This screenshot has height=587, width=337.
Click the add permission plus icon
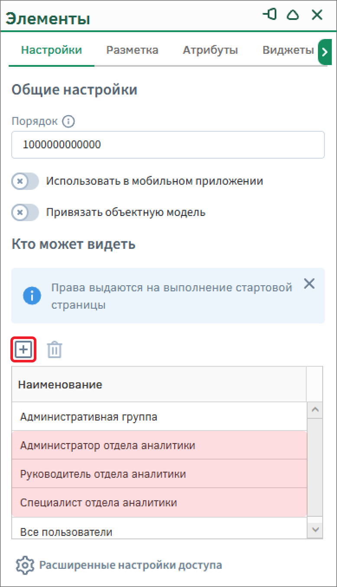[x=23, y=349]
